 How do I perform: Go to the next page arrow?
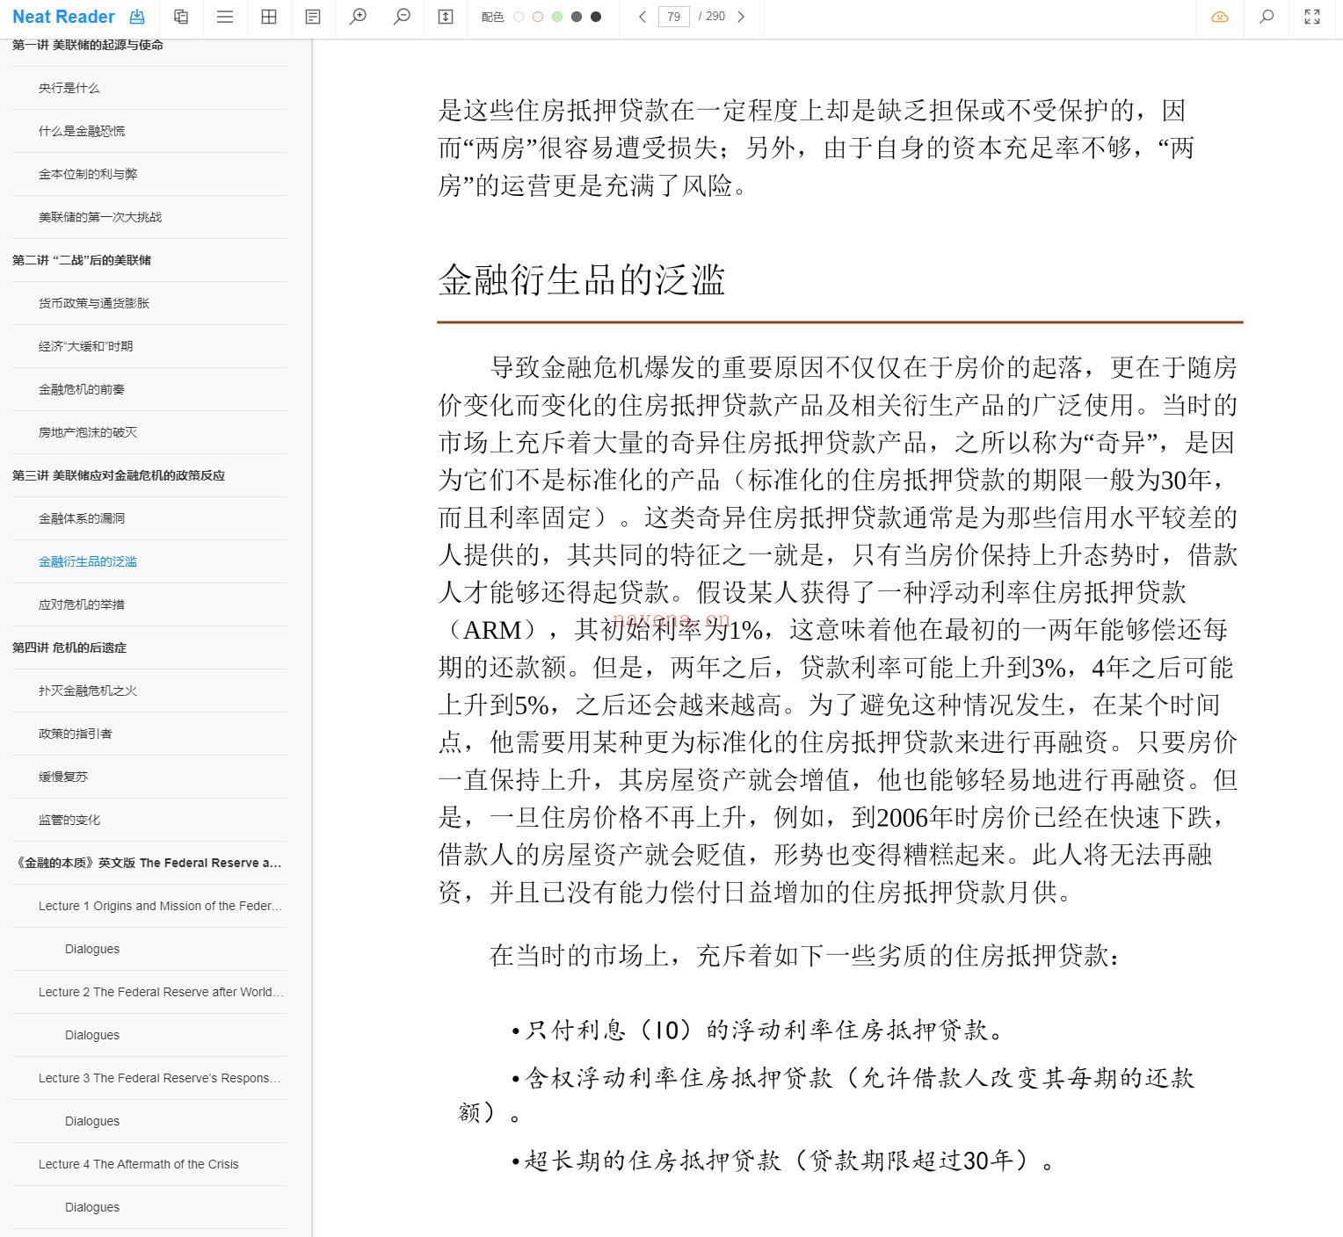click(x=741, y=17)
